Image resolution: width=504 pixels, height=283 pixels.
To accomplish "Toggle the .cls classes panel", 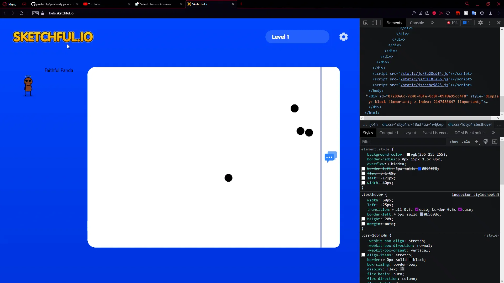I will click(x=466, y=142).
